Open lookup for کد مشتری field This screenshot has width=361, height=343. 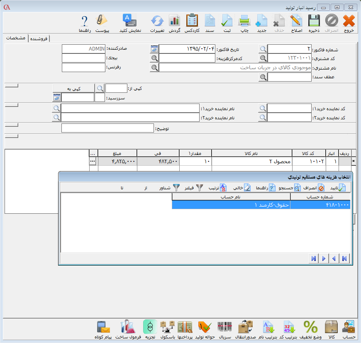click(263, 58)
